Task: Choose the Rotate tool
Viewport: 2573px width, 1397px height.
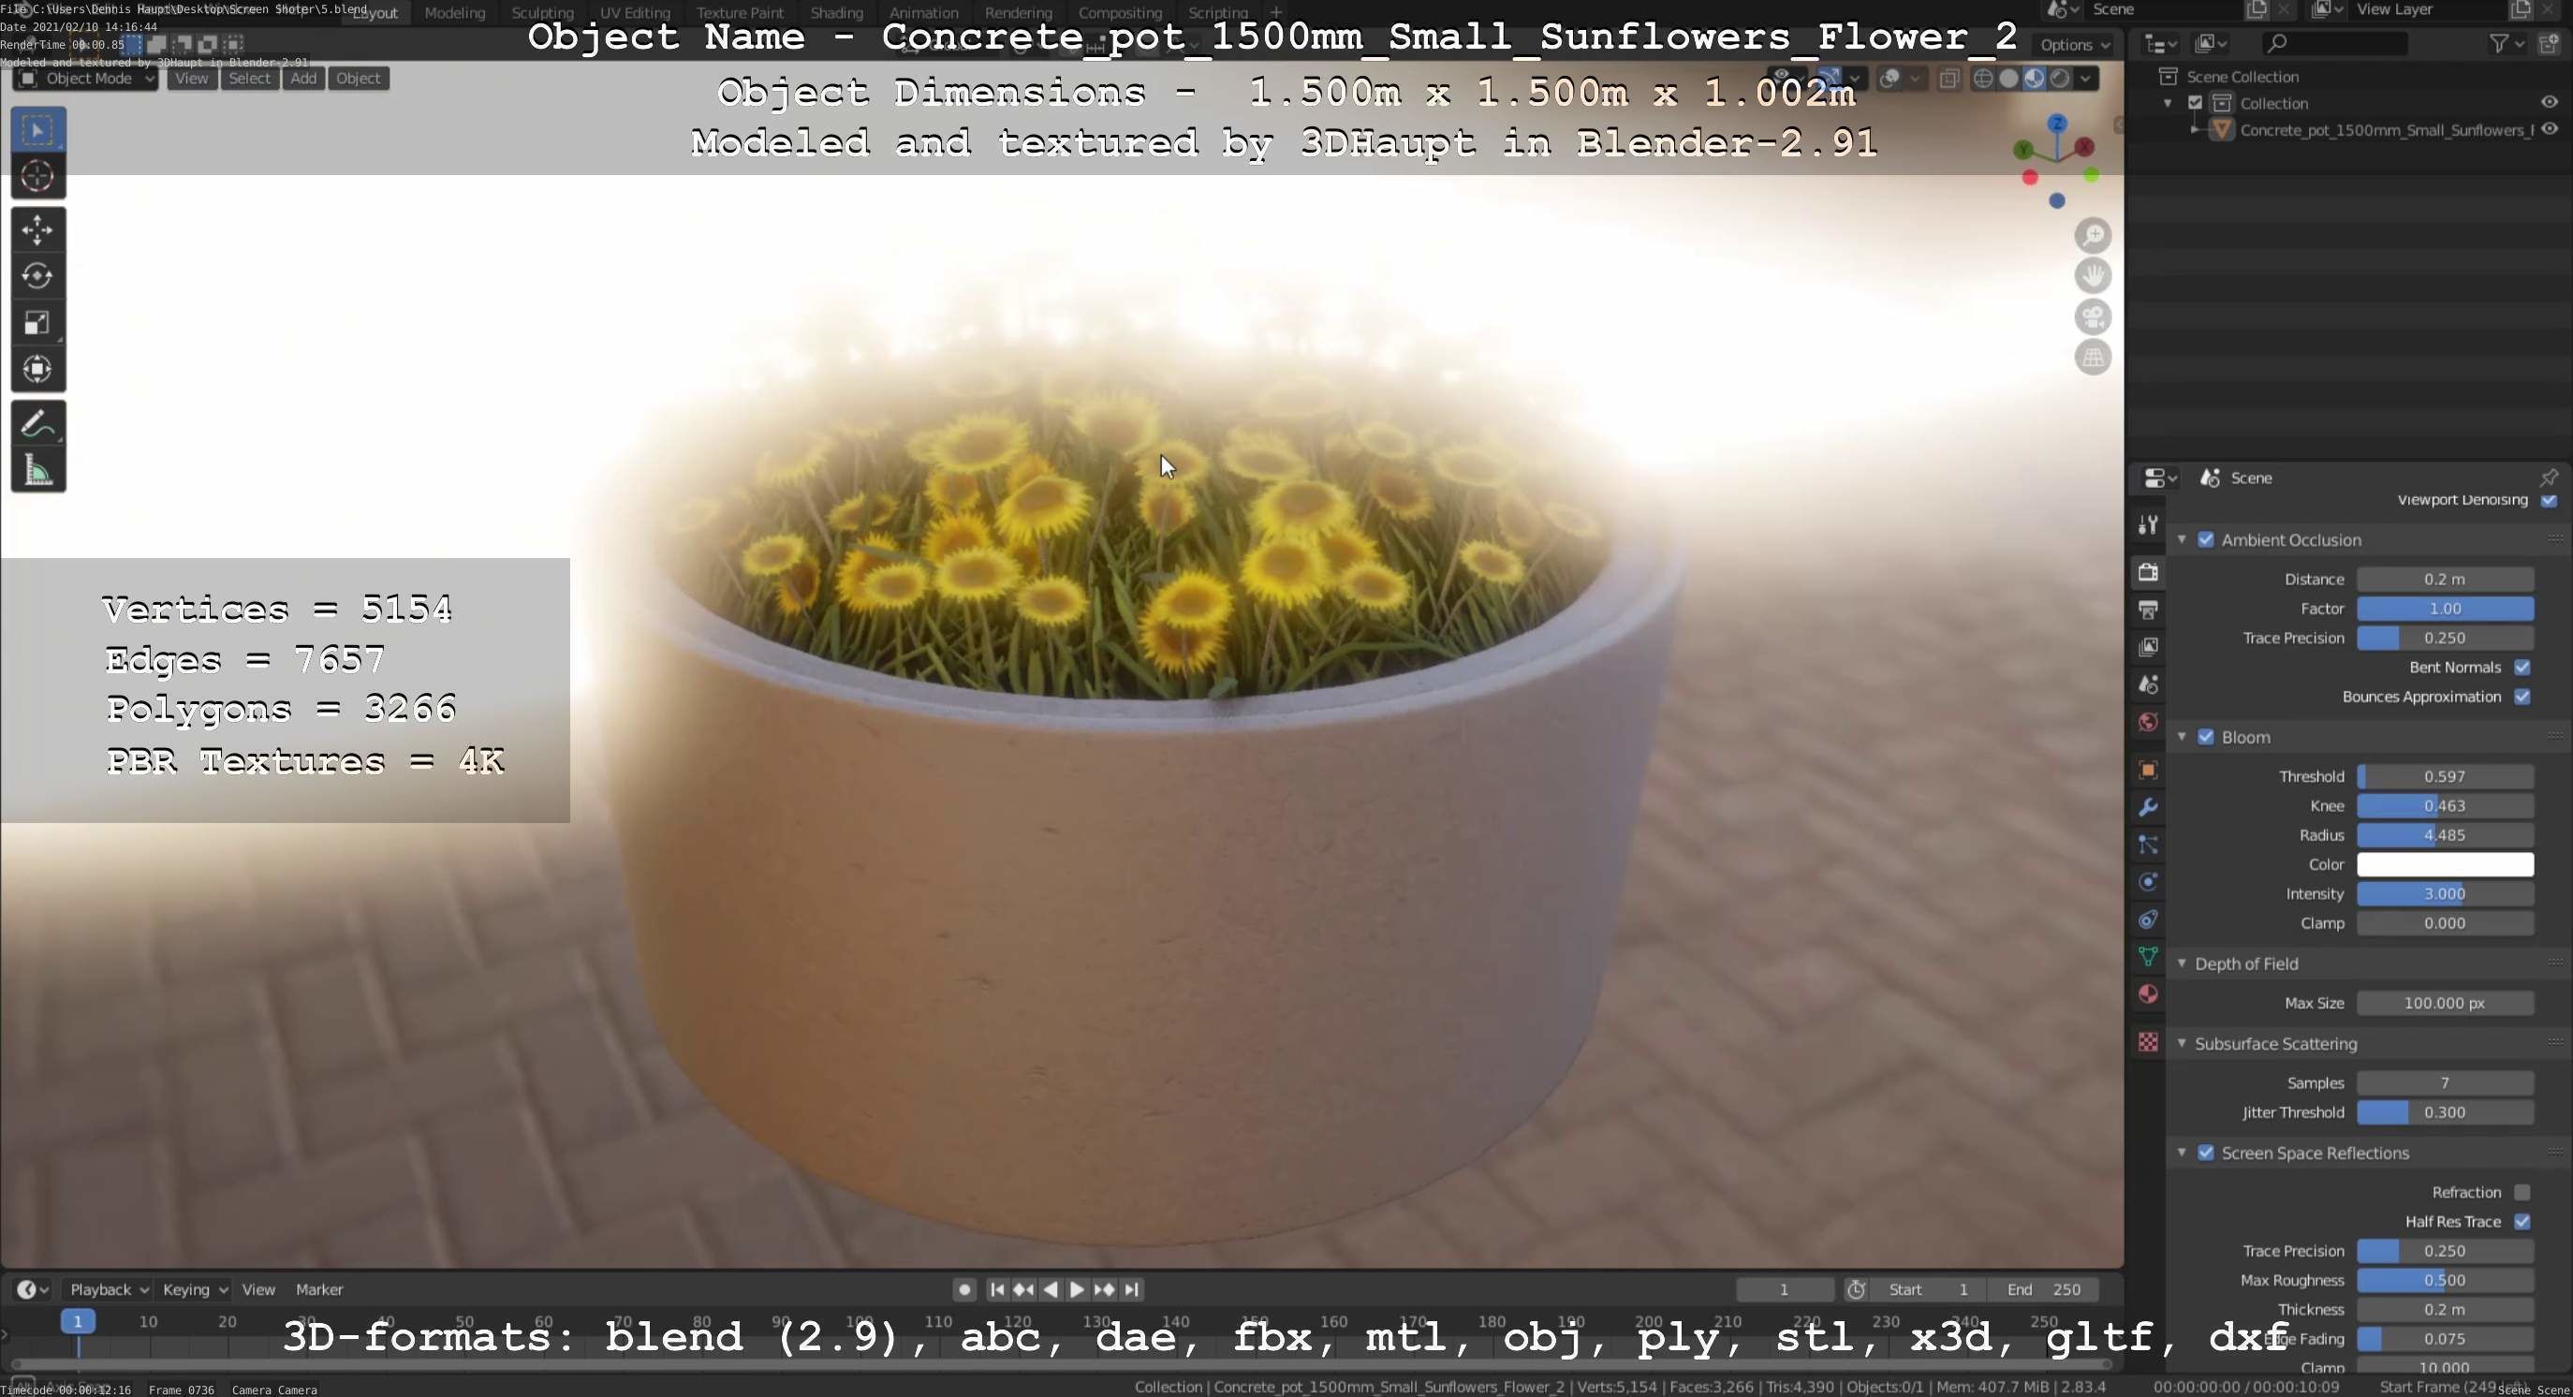Action: (x=38, y=276)
